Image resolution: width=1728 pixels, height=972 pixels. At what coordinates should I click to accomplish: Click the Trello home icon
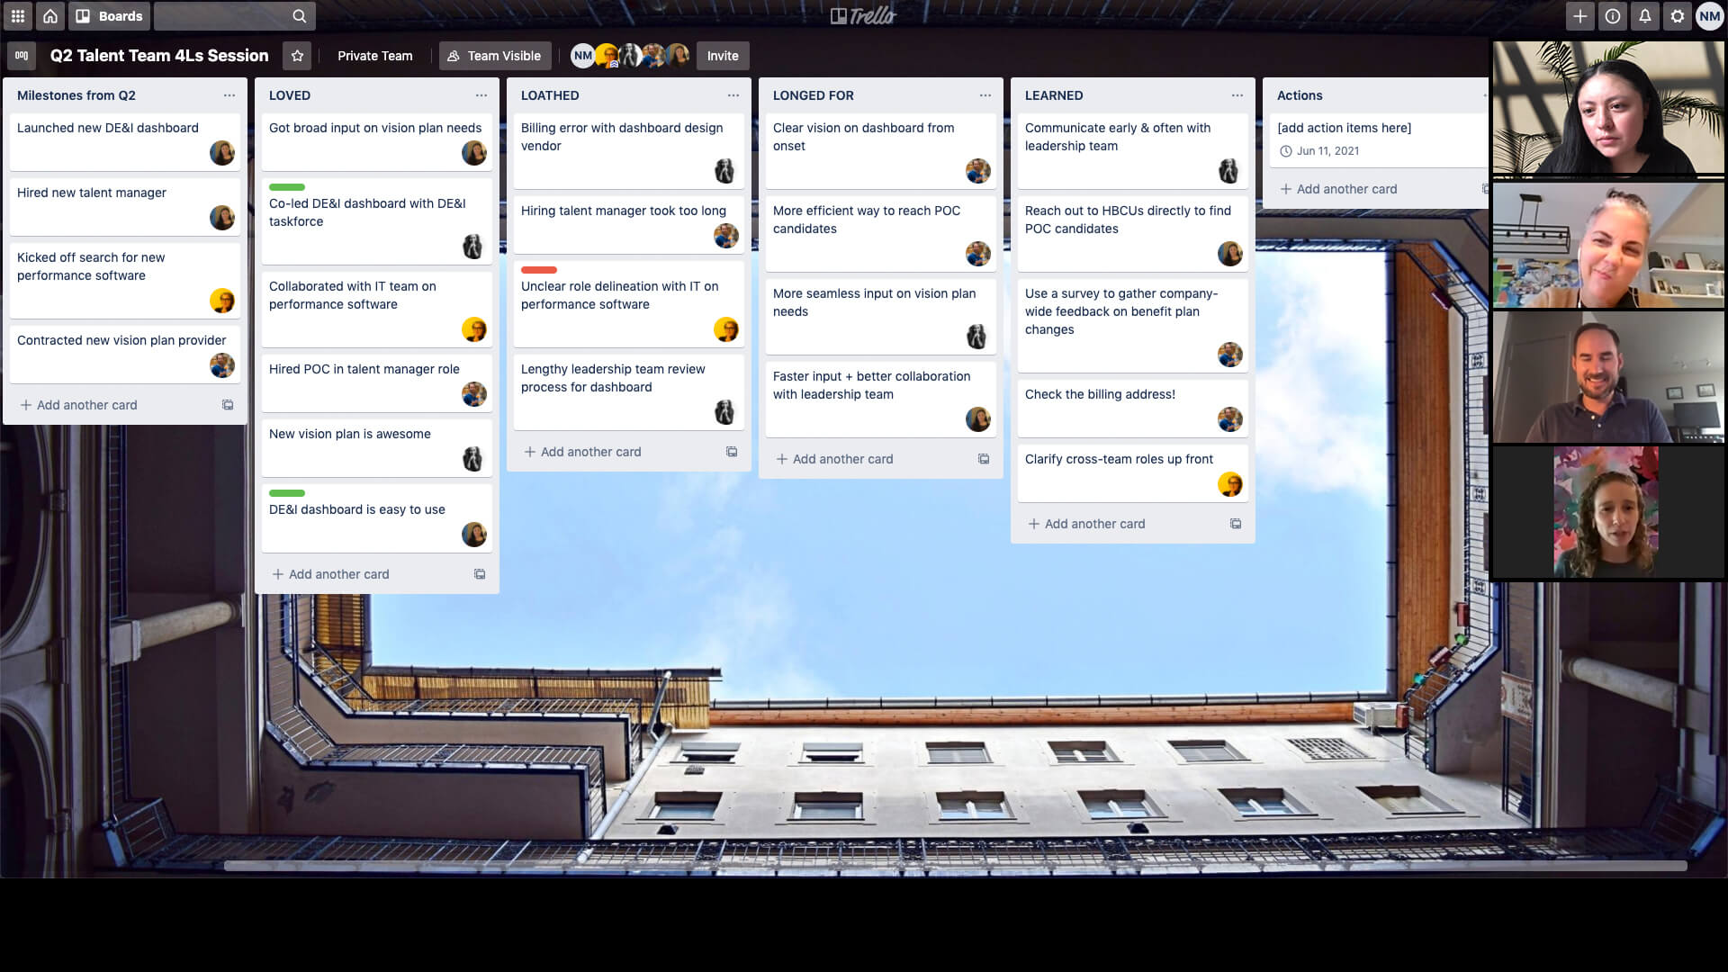(49, 15)
